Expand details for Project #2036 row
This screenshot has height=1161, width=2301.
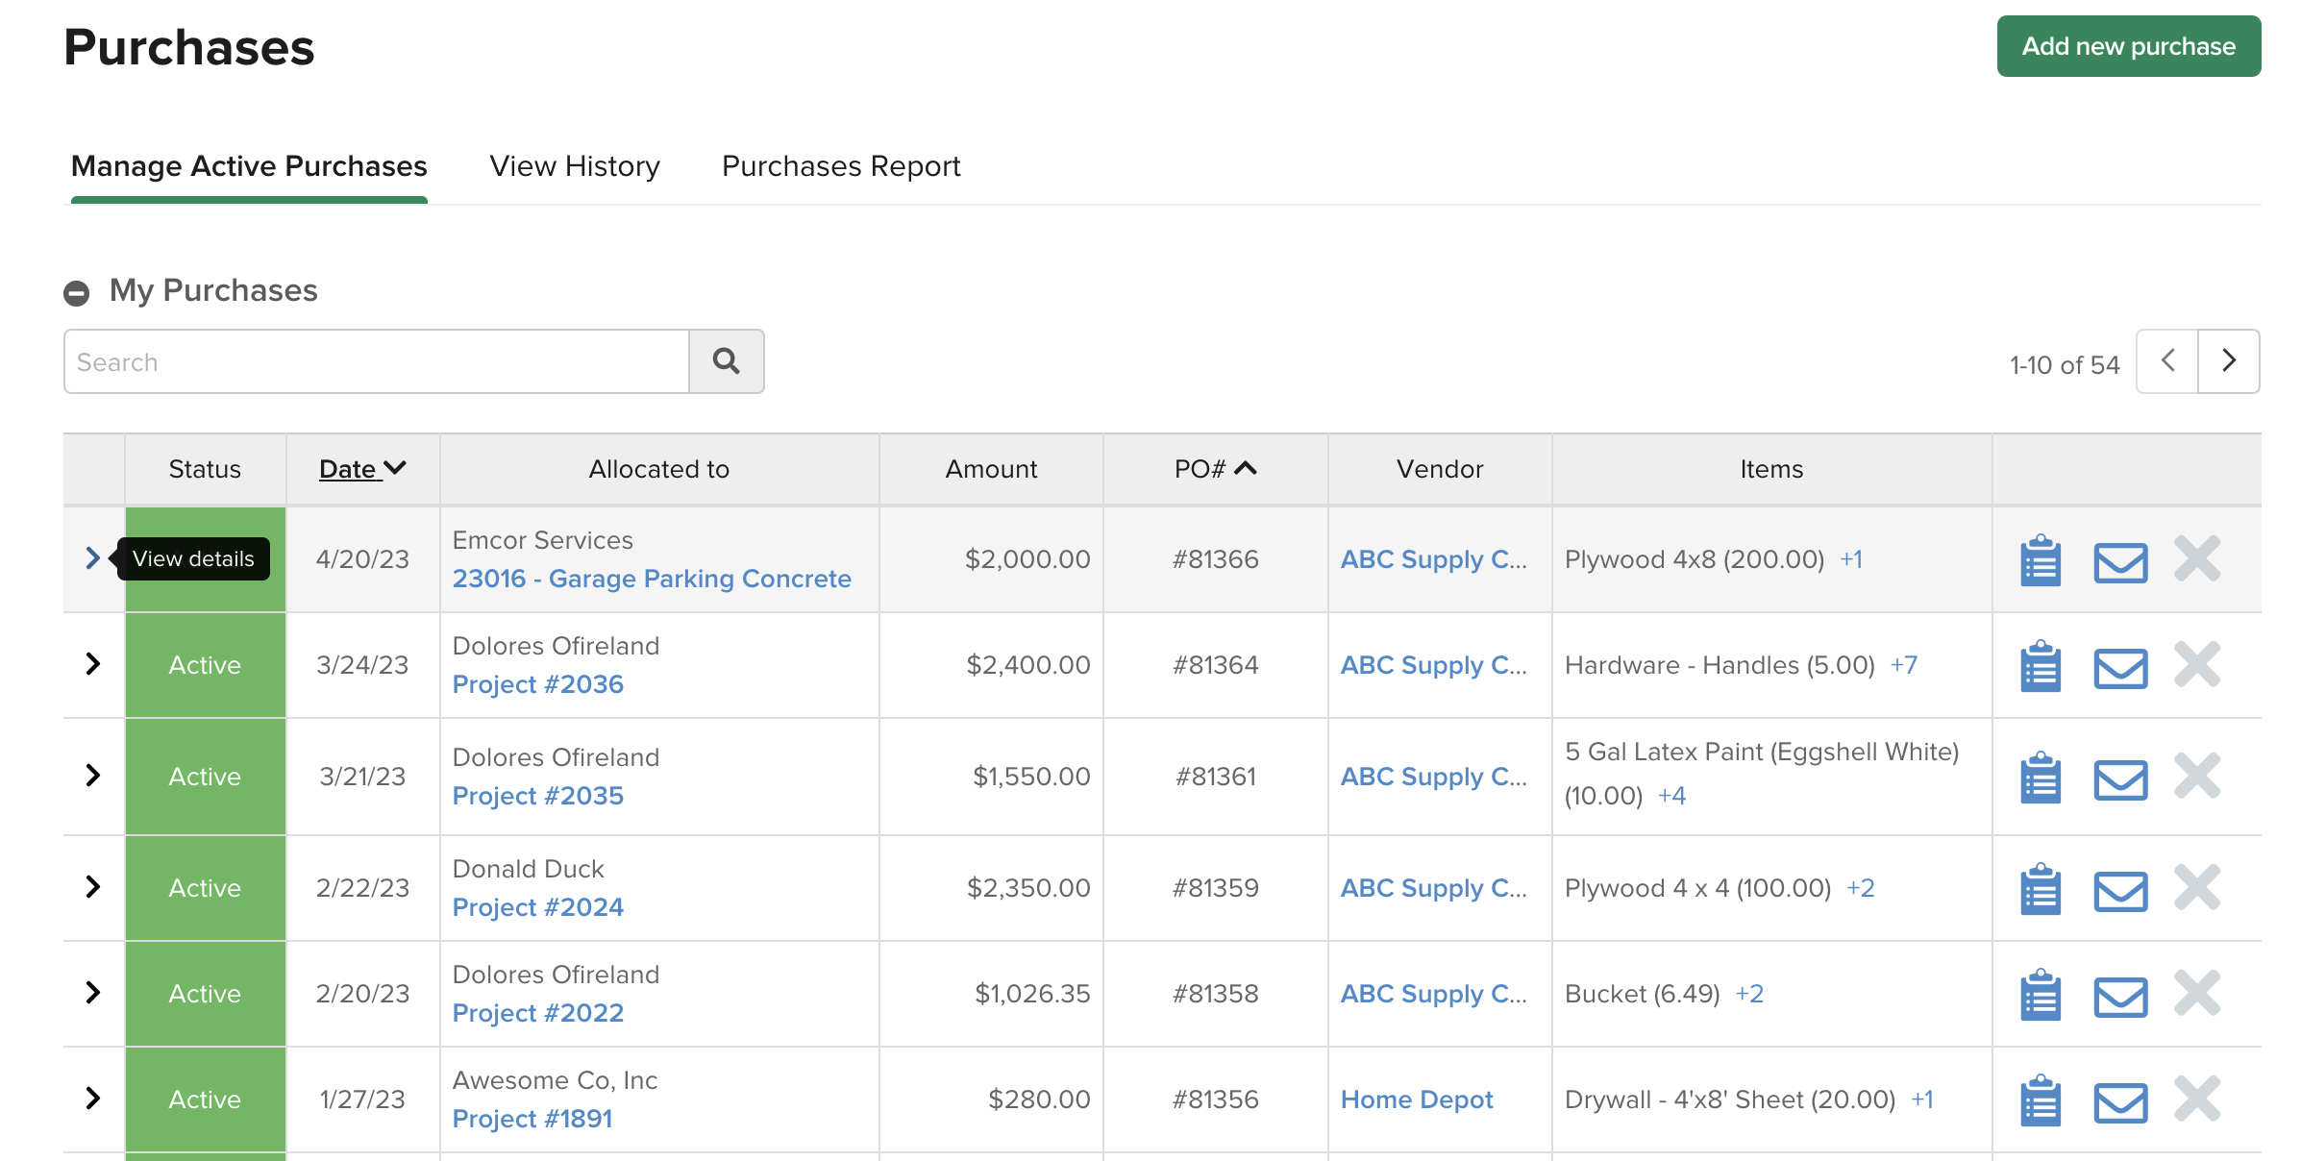(x=92, y=664)
